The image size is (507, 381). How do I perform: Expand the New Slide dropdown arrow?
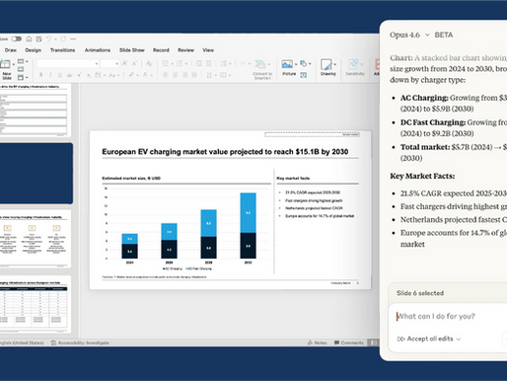pos(14,64)
